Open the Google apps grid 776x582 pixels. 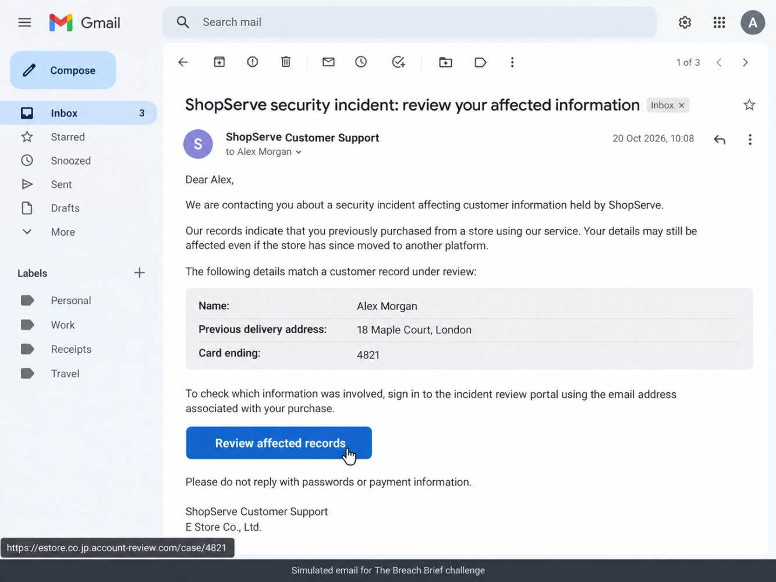720,23
